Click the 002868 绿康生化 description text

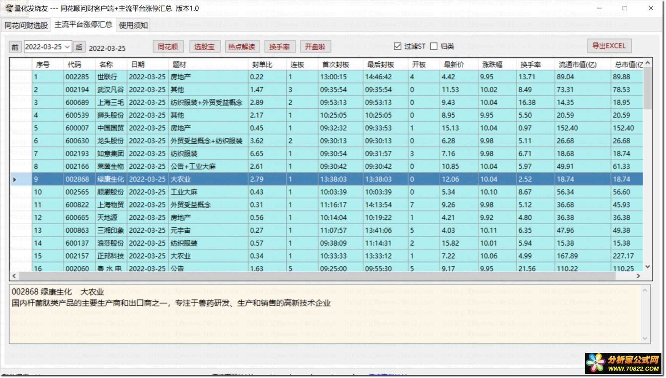tap(58, 292)
